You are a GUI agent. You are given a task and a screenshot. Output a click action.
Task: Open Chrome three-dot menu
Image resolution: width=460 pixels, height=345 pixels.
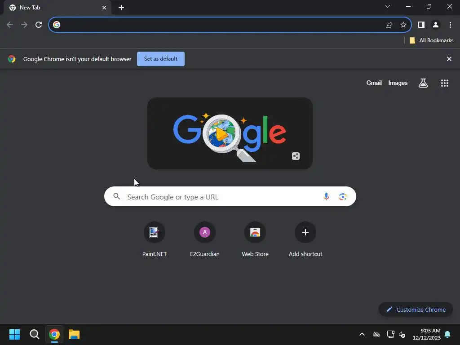[450, 25]
